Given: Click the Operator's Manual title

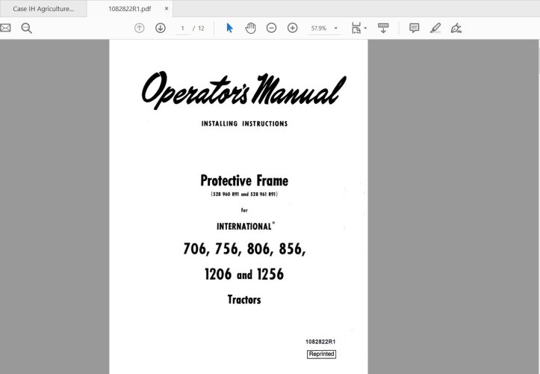Looking at the screenshot, I should click(243, 90).
